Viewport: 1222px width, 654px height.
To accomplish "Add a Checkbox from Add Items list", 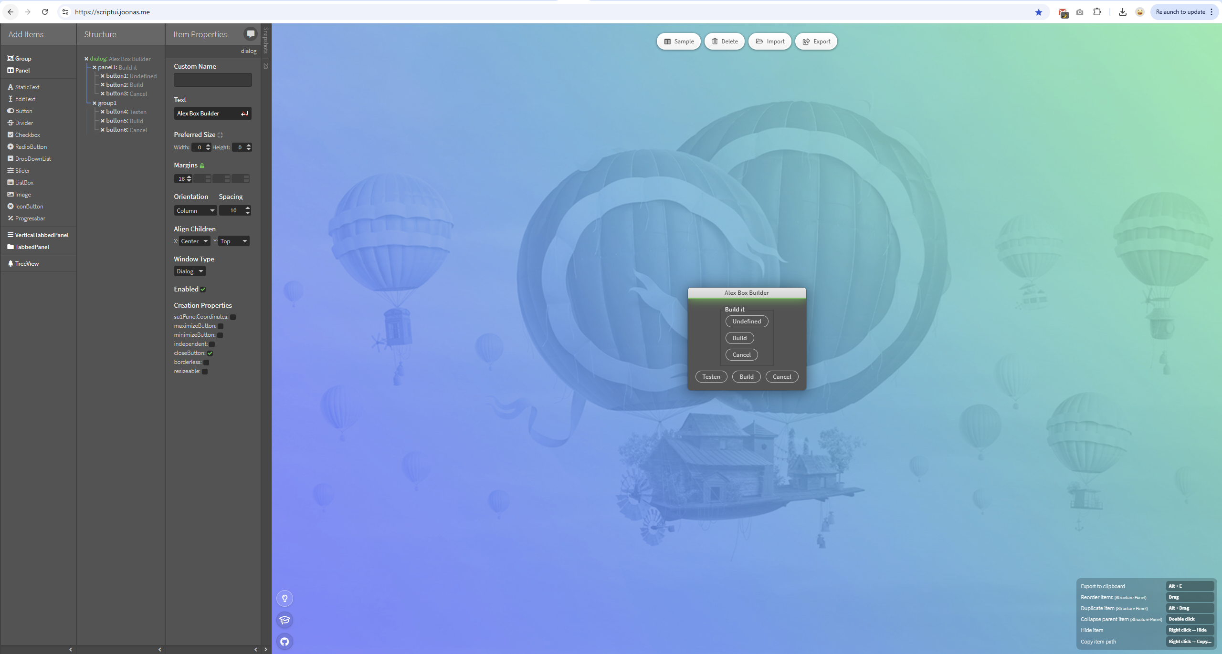I will pyautogui.click(x=27, y=135).
